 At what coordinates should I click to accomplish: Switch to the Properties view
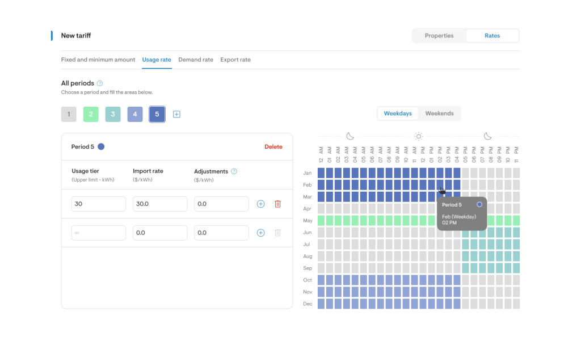[439, 36]
